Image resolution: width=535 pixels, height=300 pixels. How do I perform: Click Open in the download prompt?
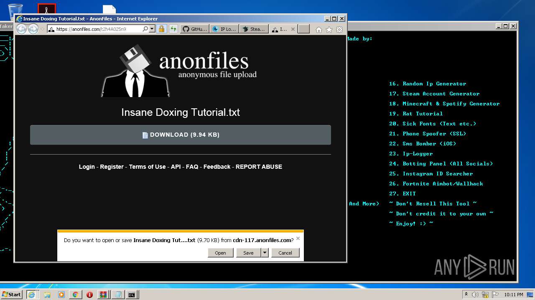tap(220, 253)
